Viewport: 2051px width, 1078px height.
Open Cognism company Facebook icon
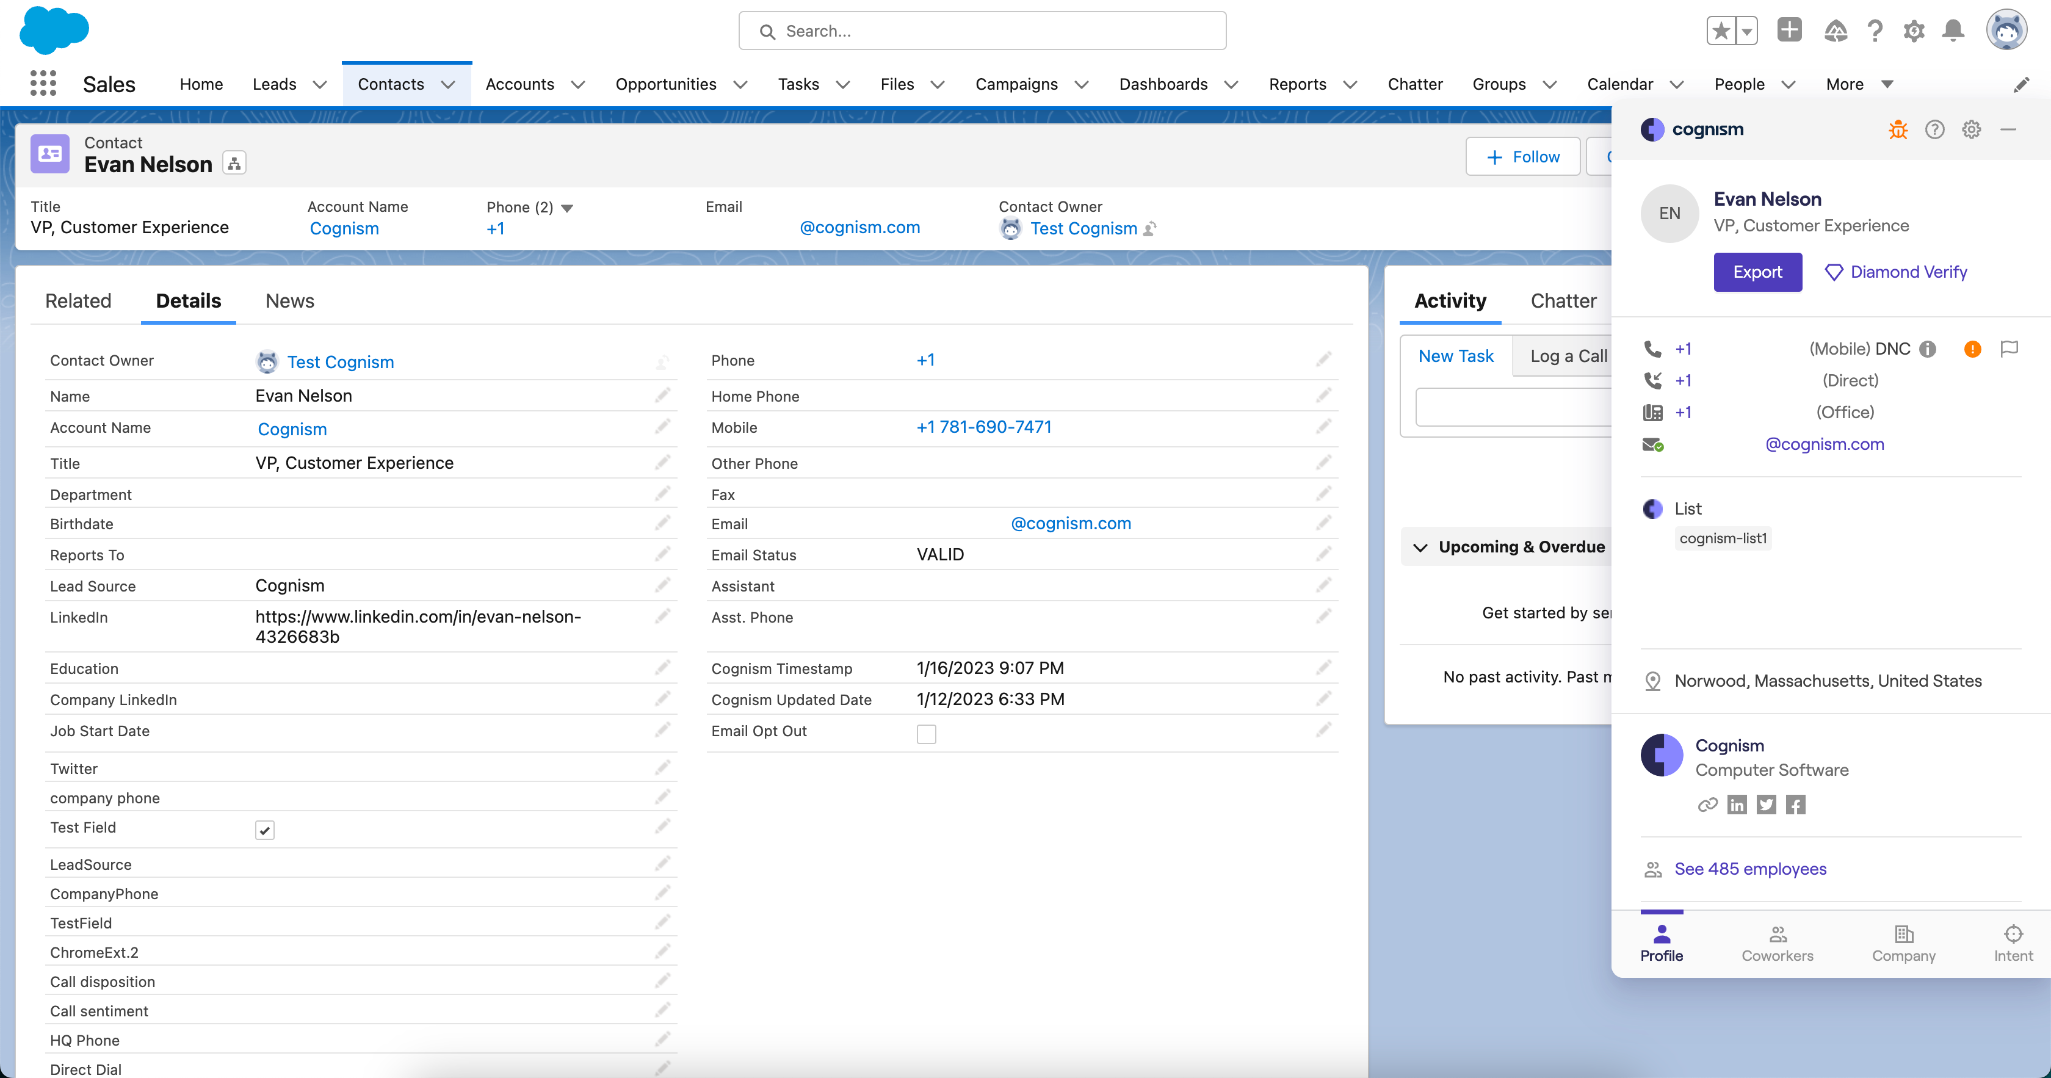click(1795, 805)
